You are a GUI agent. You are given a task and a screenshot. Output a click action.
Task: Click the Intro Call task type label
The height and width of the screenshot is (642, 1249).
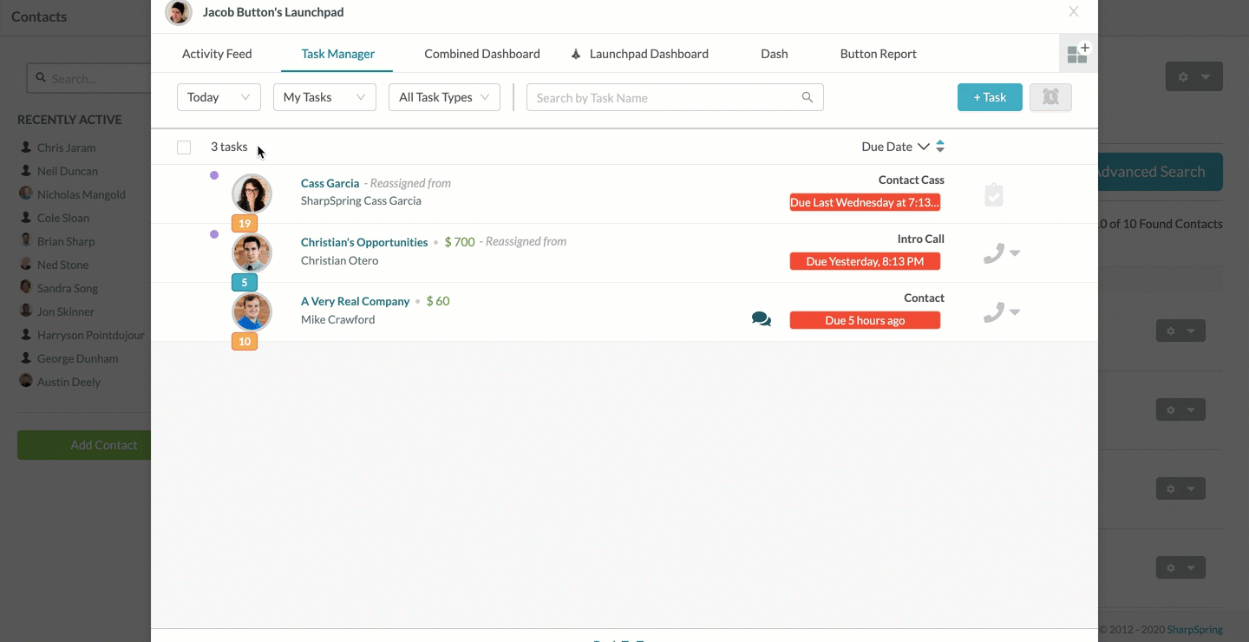[x=921, y=239]
